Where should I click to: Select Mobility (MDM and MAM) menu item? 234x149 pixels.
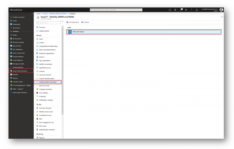click(x=48, y=82)
